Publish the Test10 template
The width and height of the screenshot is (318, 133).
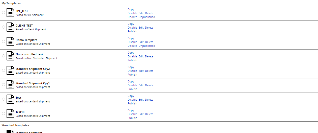(x=132, y=118)
